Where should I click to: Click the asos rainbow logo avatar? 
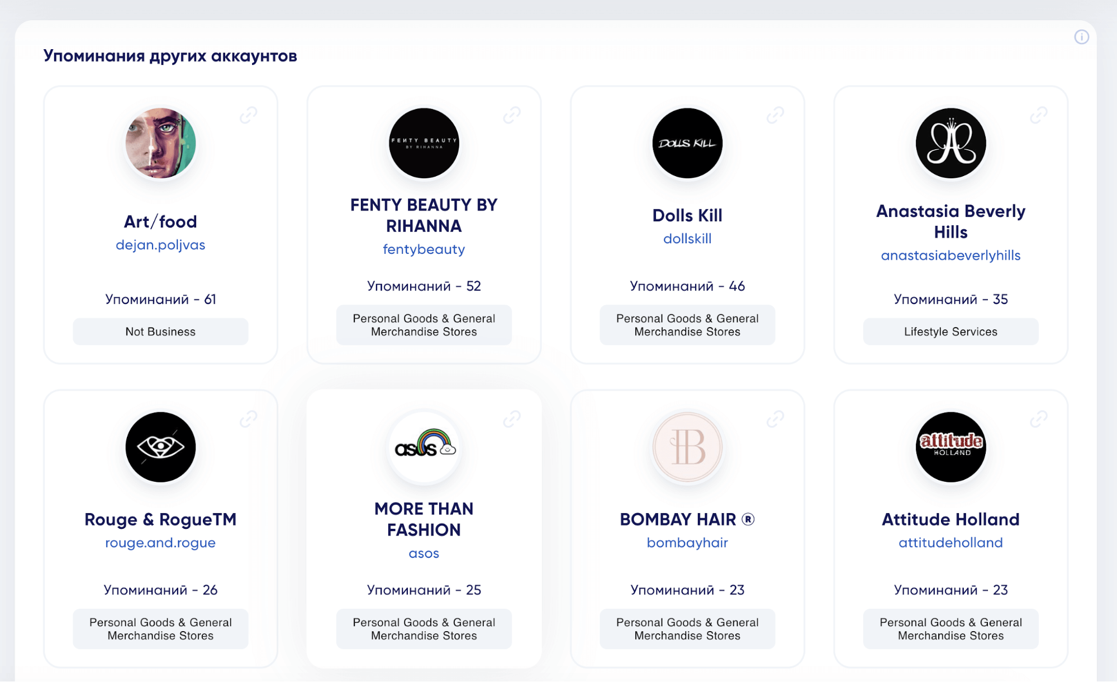[424, 447]
